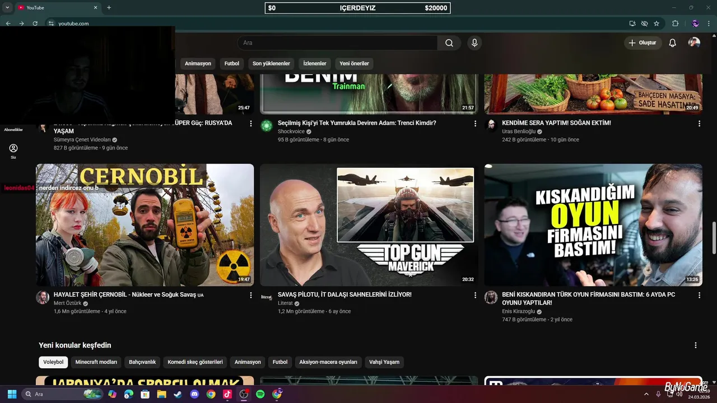Viewport: 717px width, 403px height.
Task: Bookmark this page with the star icon
Action: (x=657, y=24)
